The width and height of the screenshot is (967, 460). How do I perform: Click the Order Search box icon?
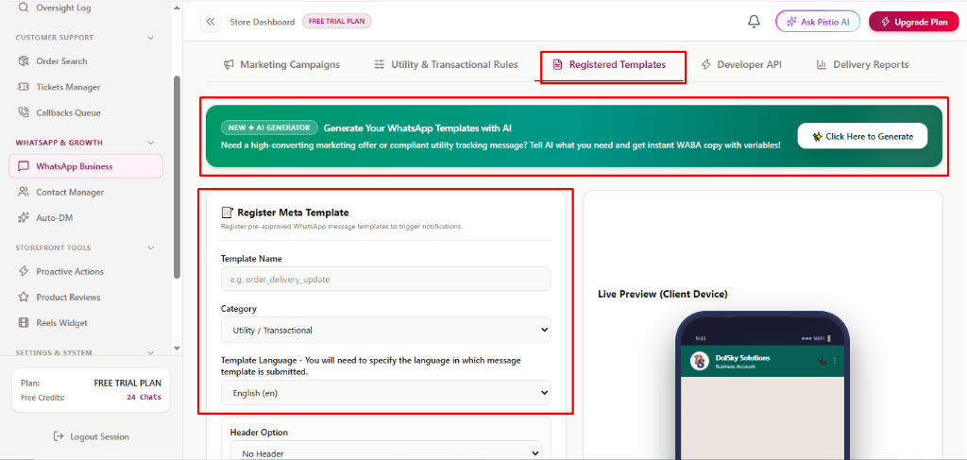24,61
